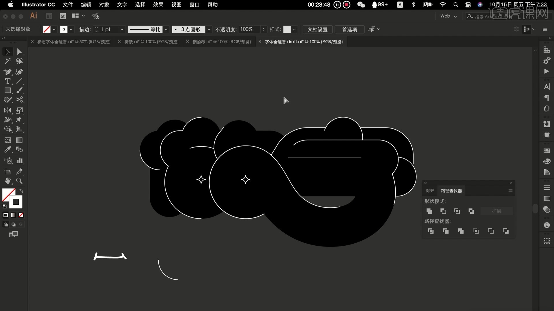Select the Zoom tool

[x=19, y=181]
